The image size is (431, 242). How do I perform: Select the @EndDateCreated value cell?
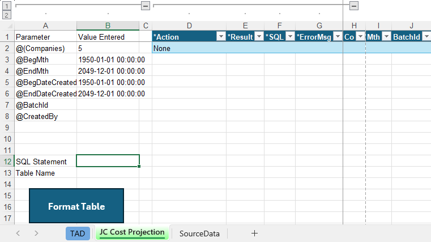pos(108,94)
